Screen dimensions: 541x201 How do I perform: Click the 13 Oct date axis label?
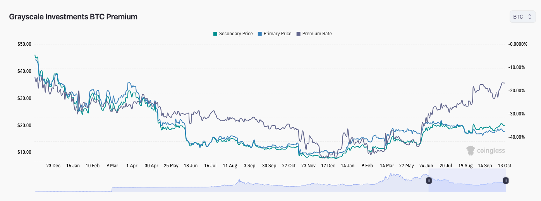click(x=505, y=166)
